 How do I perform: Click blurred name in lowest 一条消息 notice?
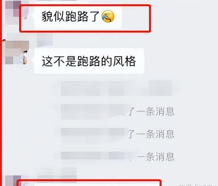[x=93, y=155]
